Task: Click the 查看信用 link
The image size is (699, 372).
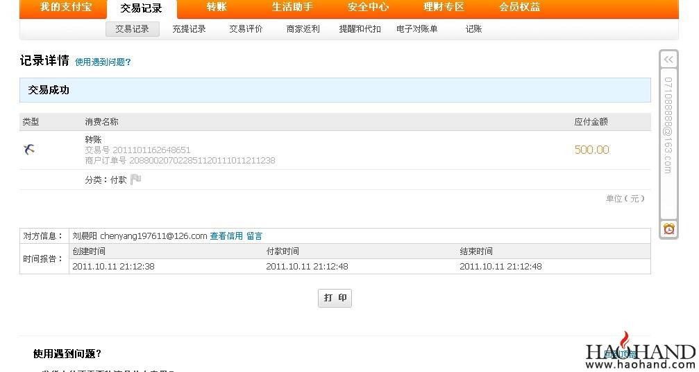Action: click(x=226, y=236)
